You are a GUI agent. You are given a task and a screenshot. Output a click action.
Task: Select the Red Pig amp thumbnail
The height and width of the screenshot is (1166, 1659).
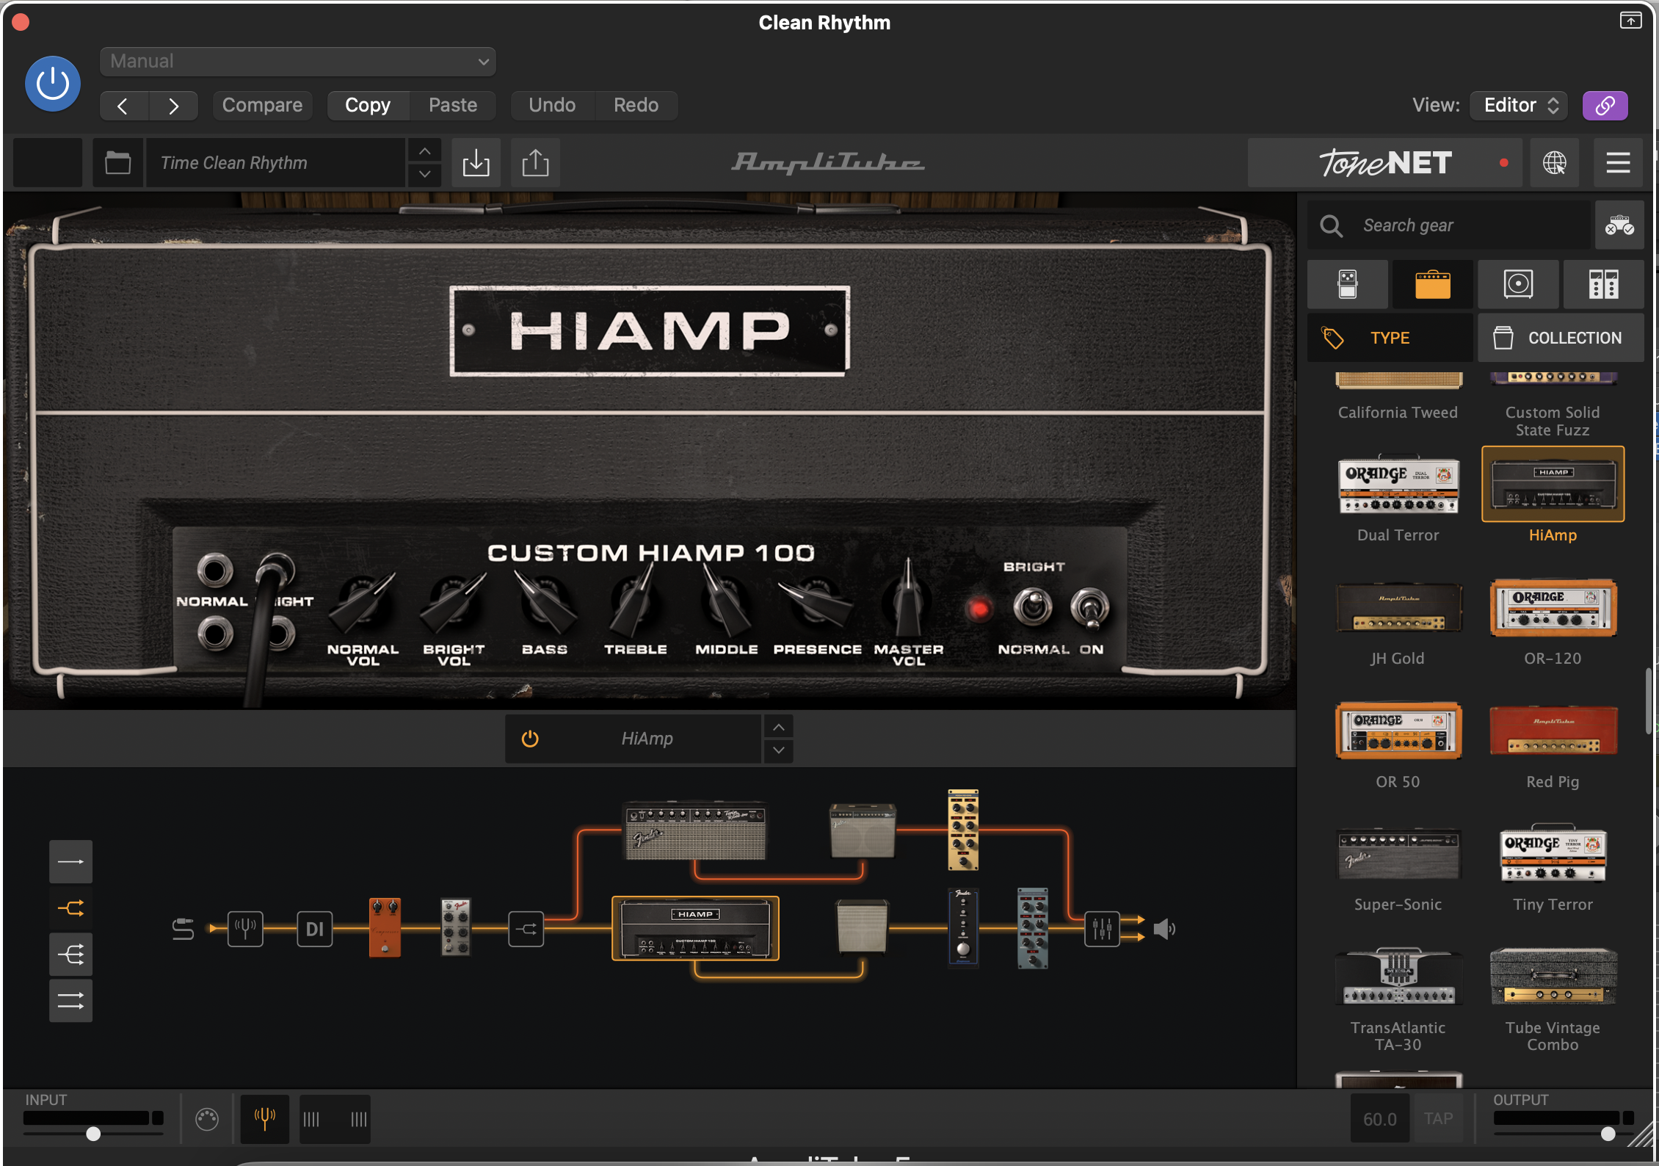(1553, 731)
